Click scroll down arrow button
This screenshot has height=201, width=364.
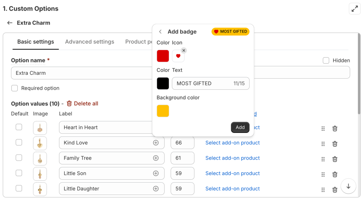click(x=348, y=186)
